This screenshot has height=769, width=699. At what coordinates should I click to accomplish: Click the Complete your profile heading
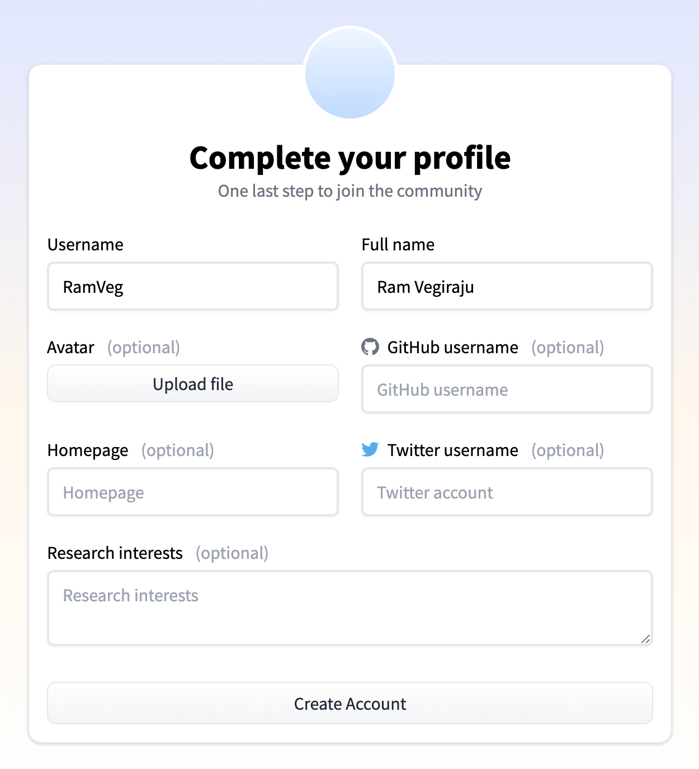tap(350, 158)
